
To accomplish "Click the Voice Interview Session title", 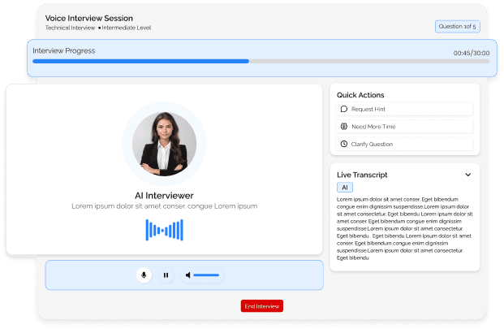I will pyautogui.click(x=89, y=18).
